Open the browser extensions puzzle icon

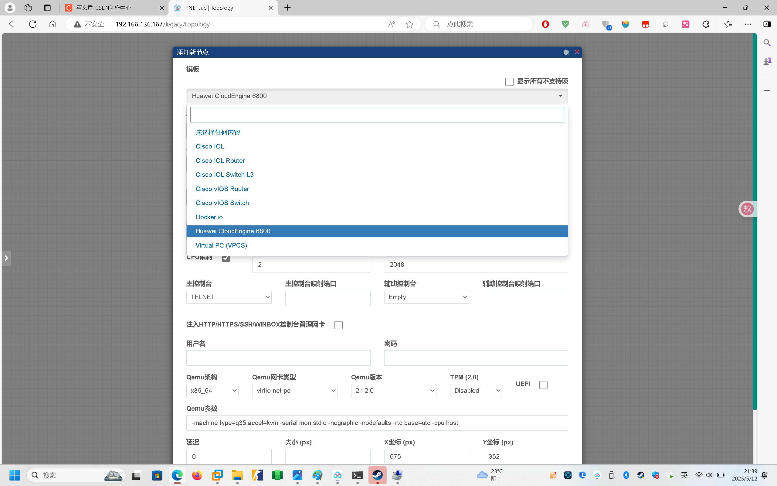(705, 24)
